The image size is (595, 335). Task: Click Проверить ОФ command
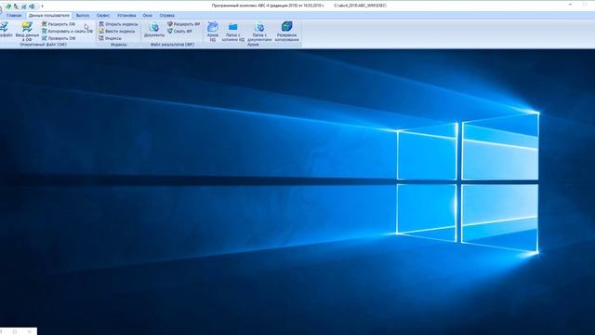(x=59, y=38)
